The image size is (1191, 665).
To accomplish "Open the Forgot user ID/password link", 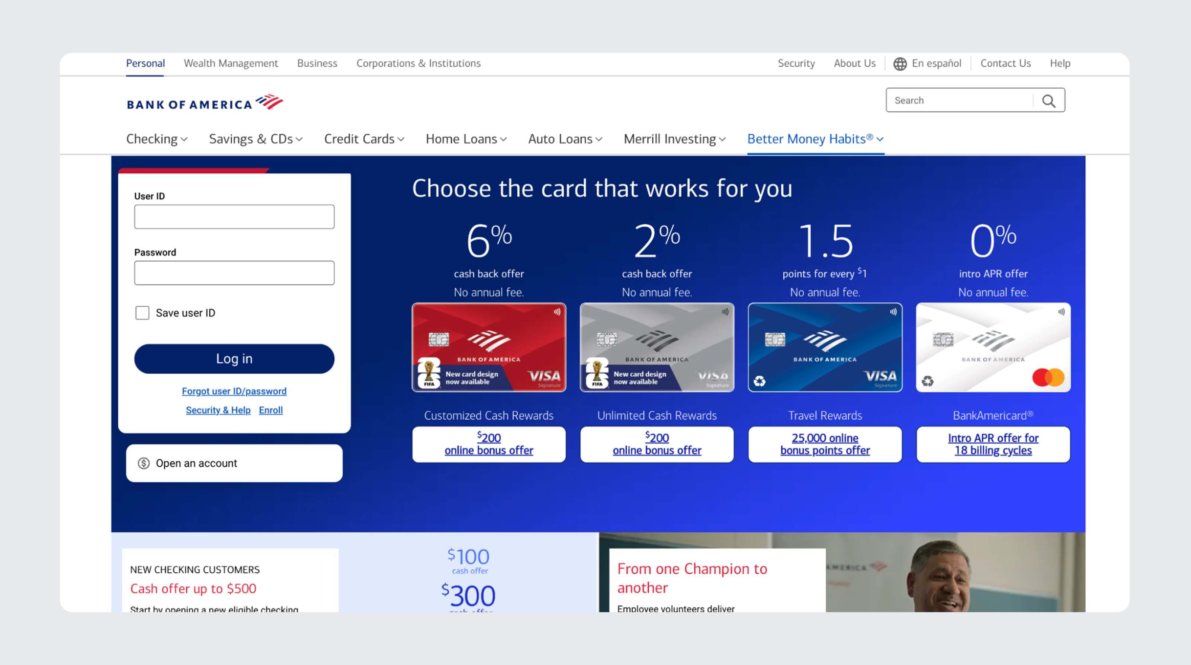I will point(234,391).
